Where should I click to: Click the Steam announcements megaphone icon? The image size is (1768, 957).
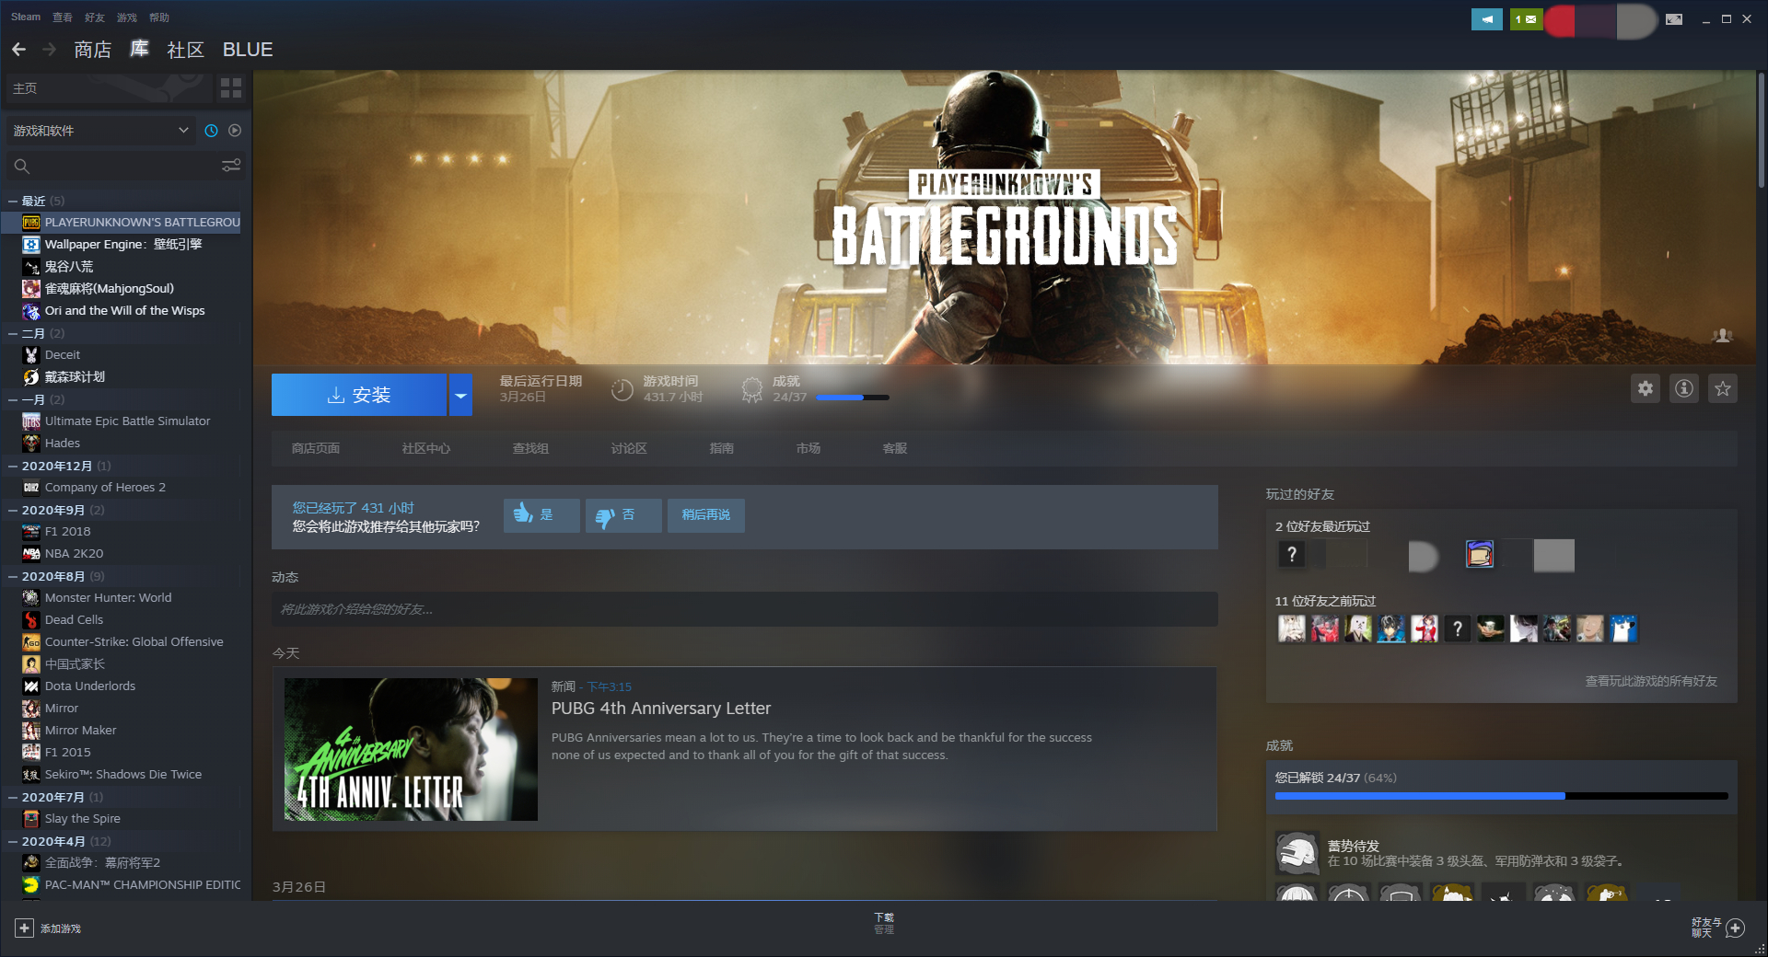[x=1486, y=18]
